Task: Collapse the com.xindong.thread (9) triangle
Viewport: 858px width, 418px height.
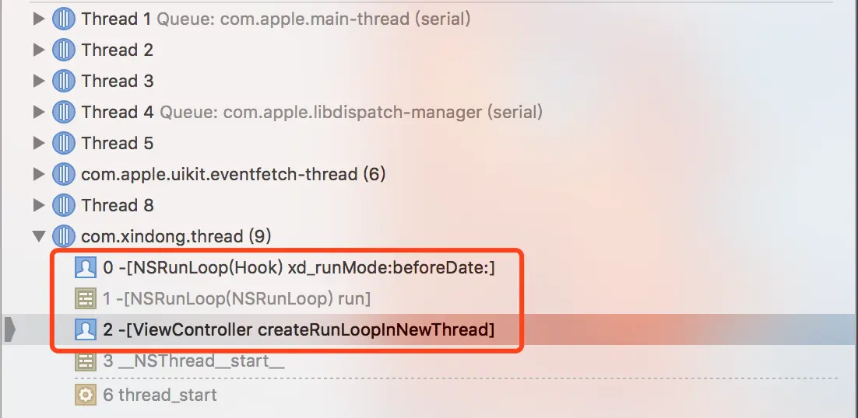Action: (38, 236)
